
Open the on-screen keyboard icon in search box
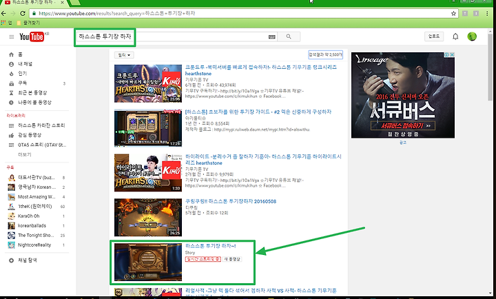[271, 37]
